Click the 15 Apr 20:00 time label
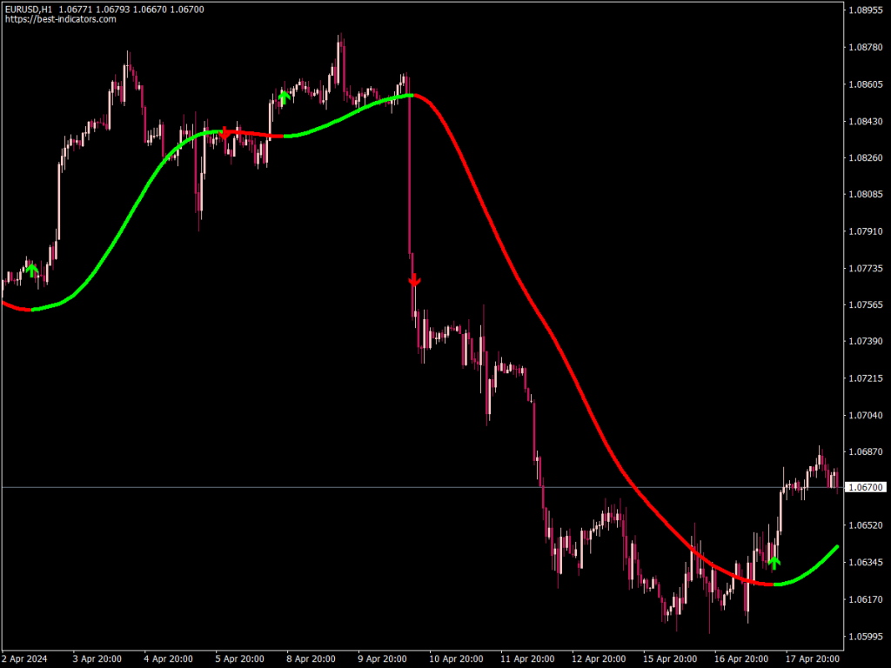 (x=670, y=659)
